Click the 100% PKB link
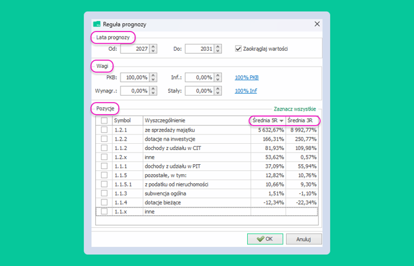This screenshot has width=414, height=266. pos(247,78)
